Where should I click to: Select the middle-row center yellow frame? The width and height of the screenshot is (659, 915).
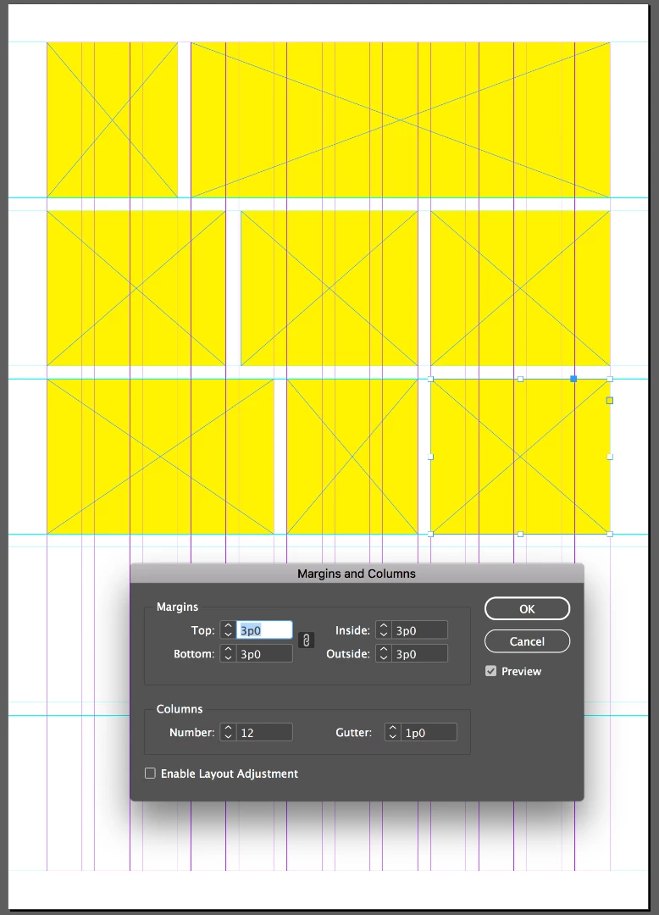point(329,288)
